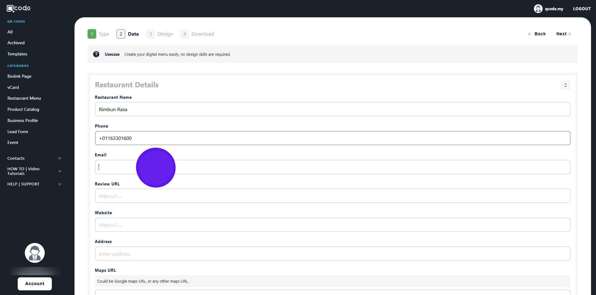
Task: Open the Archived QR codes list
Action: click(16, 43)
